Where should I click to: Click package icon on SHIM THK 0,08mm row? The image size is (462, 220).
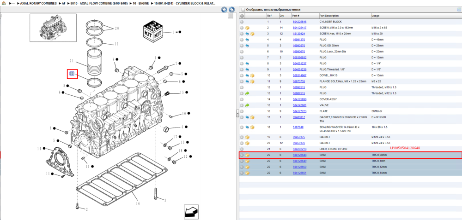point(247,155)
